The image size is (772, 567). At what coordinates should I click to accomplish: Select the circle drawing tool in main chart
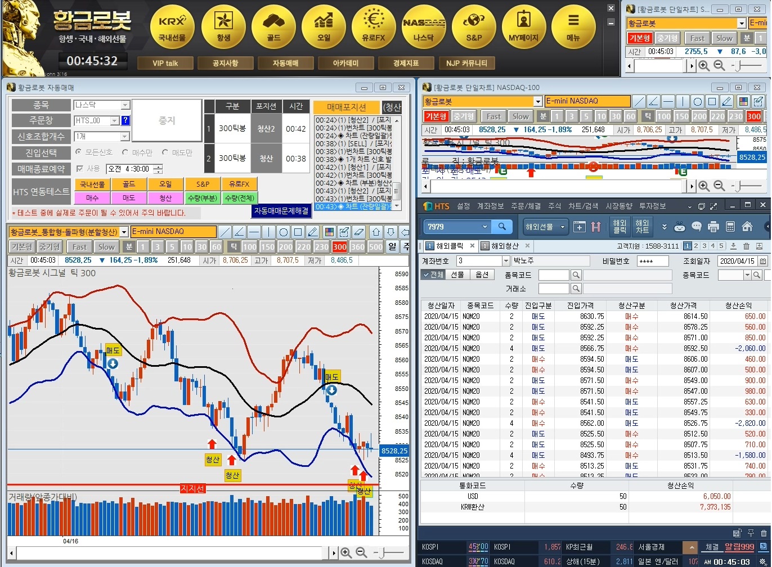[x=284, y=232]
